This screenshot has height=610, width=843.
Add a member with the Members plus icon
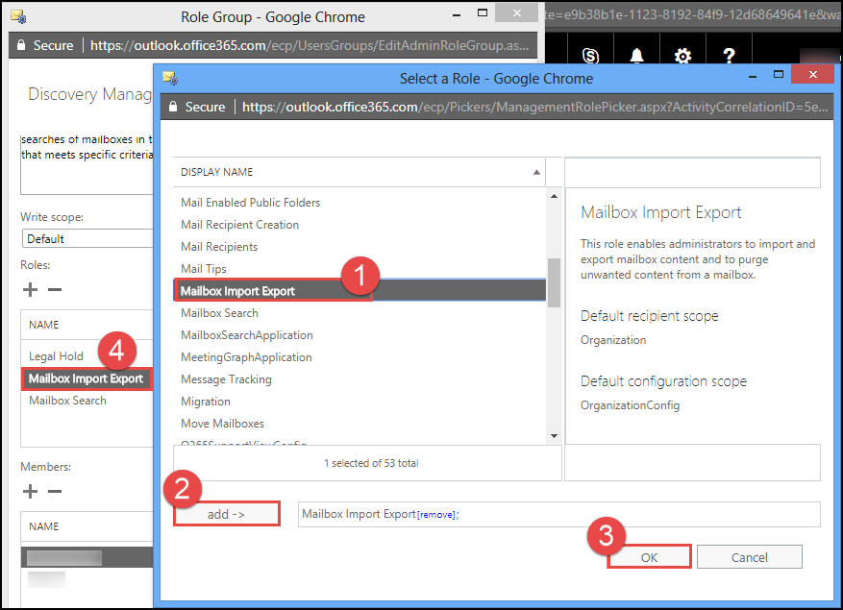click(x=30, y=491)
